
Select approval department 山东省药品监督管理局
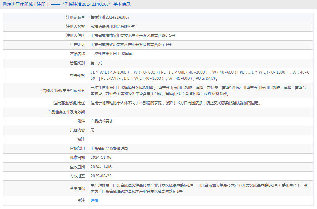pyautogui.click(x=109, y=149)
